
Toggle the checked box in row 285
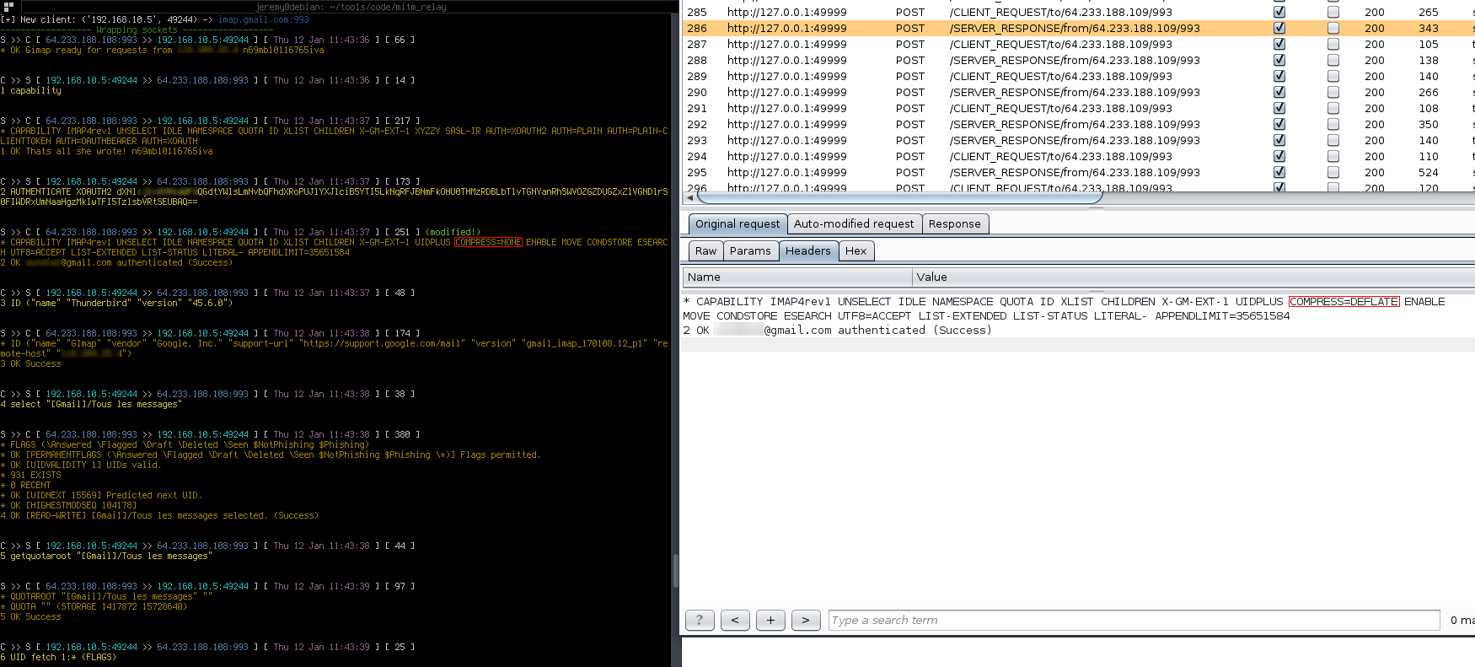(x=1279, y=12)
